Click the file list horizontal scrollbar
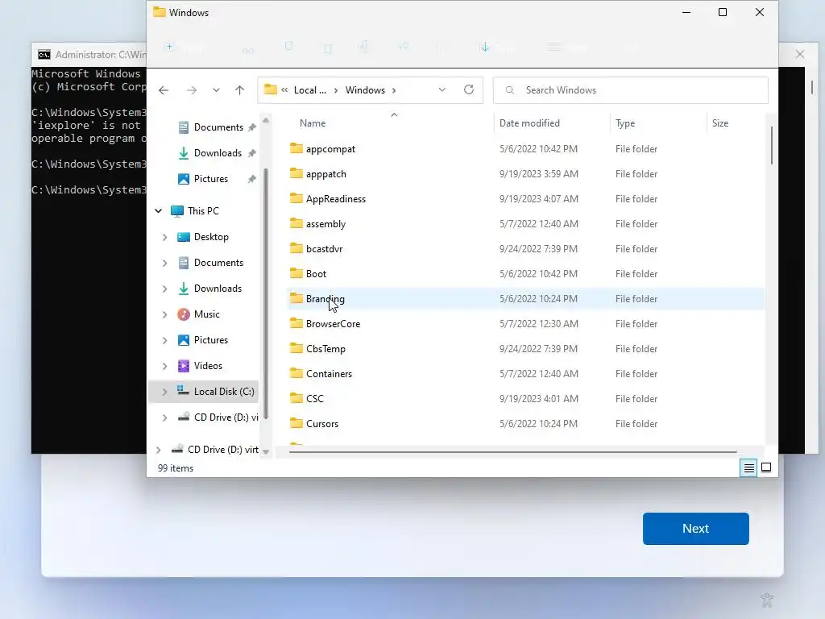This screenshot has width=825, height=619. tap(513, 451)
